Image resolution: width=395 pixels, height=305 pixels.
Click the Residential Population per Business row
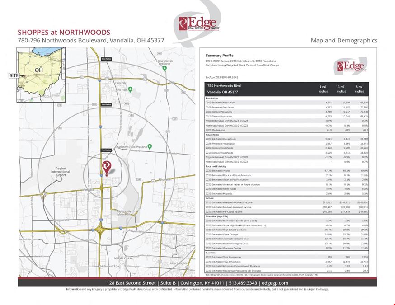click(287, 271)
